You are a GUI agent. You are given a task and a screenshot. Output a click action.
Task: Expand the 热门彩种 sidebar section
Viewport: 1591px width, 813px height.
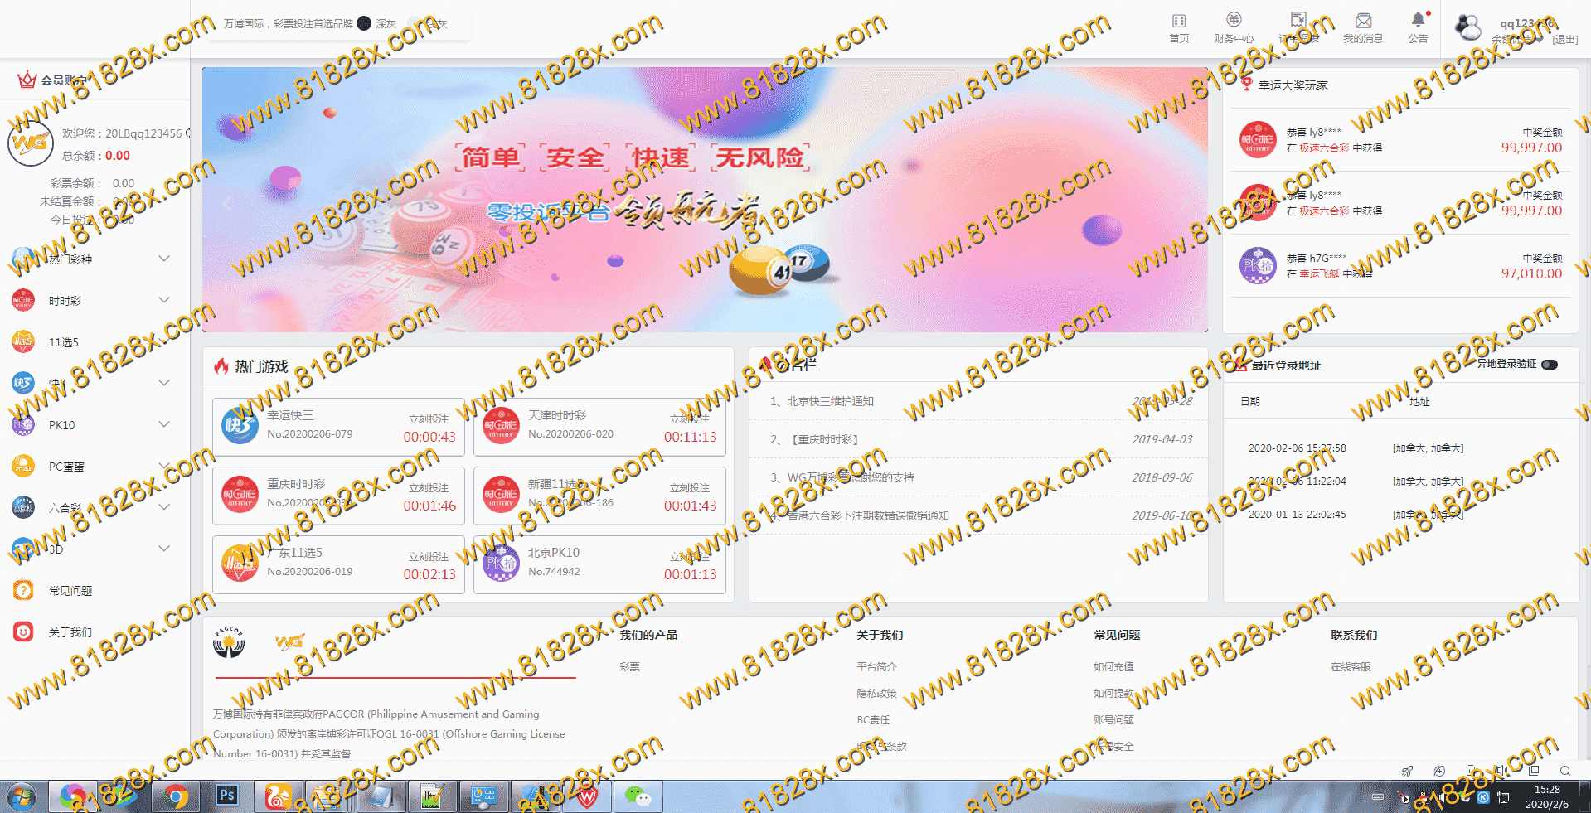(x=163, y=259)
